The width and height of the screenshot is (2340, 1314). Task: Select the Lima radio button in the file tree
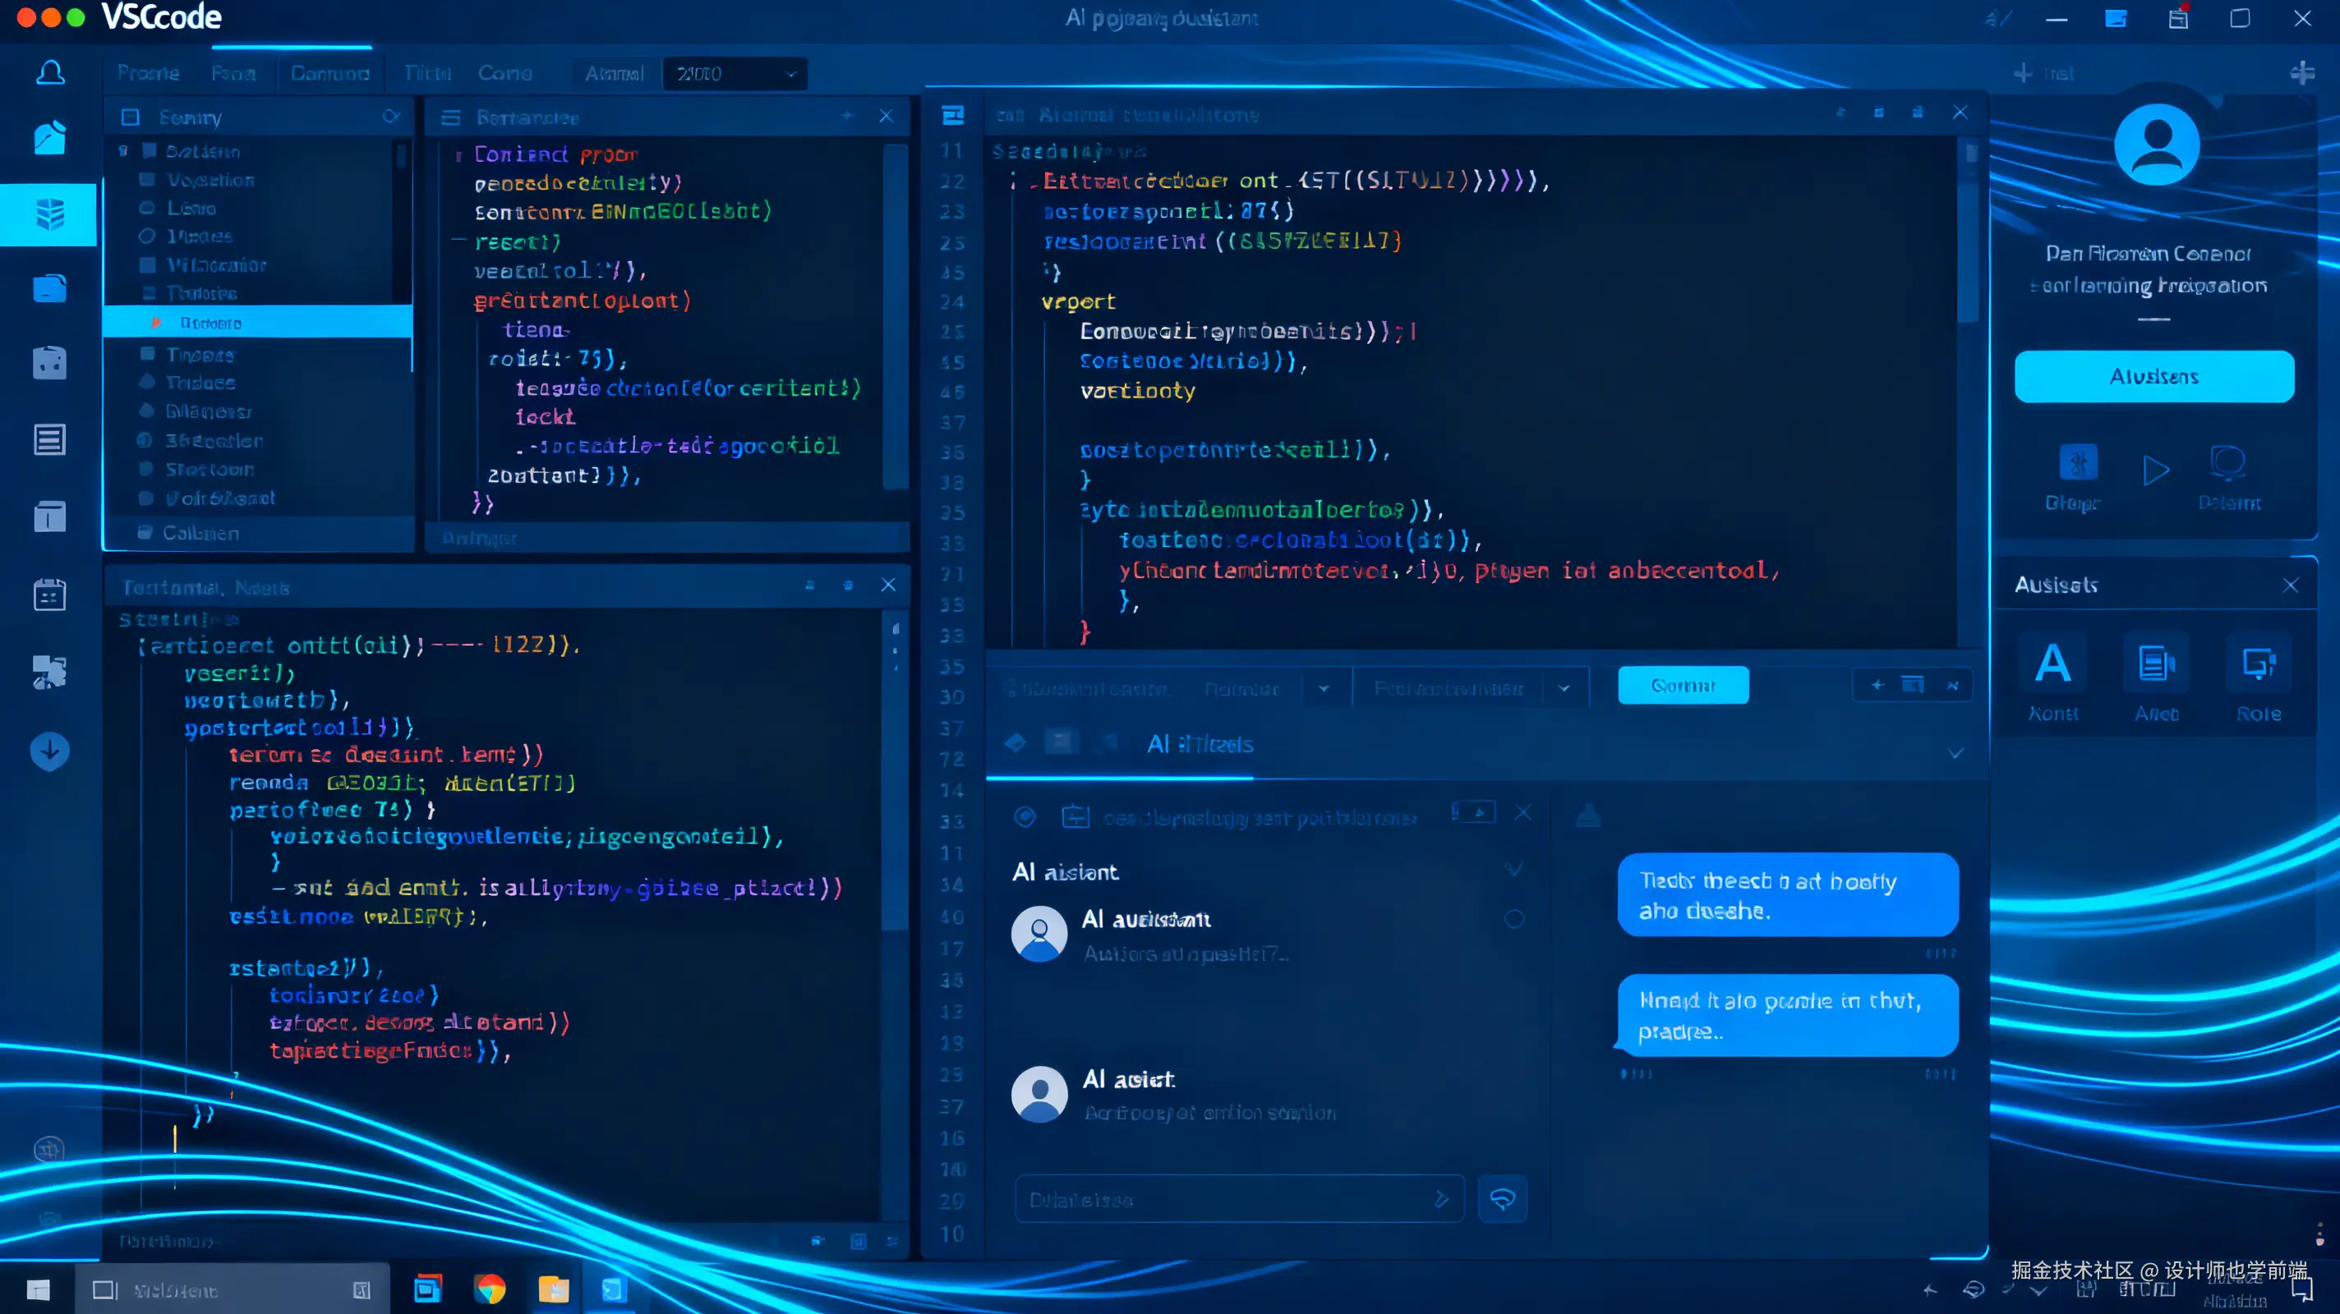146,208
